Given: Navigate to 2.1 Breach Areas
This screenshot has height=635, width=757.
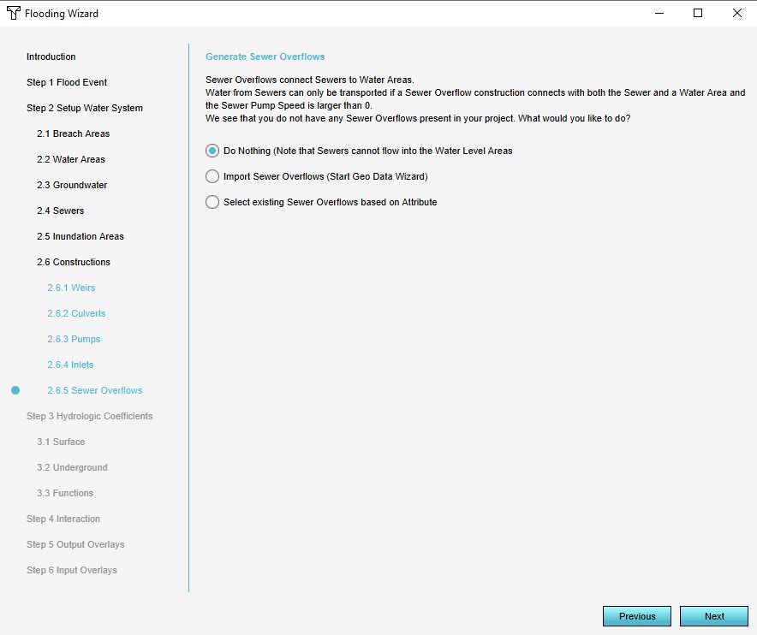Looking at the screenshot, I should click(73, 134).
